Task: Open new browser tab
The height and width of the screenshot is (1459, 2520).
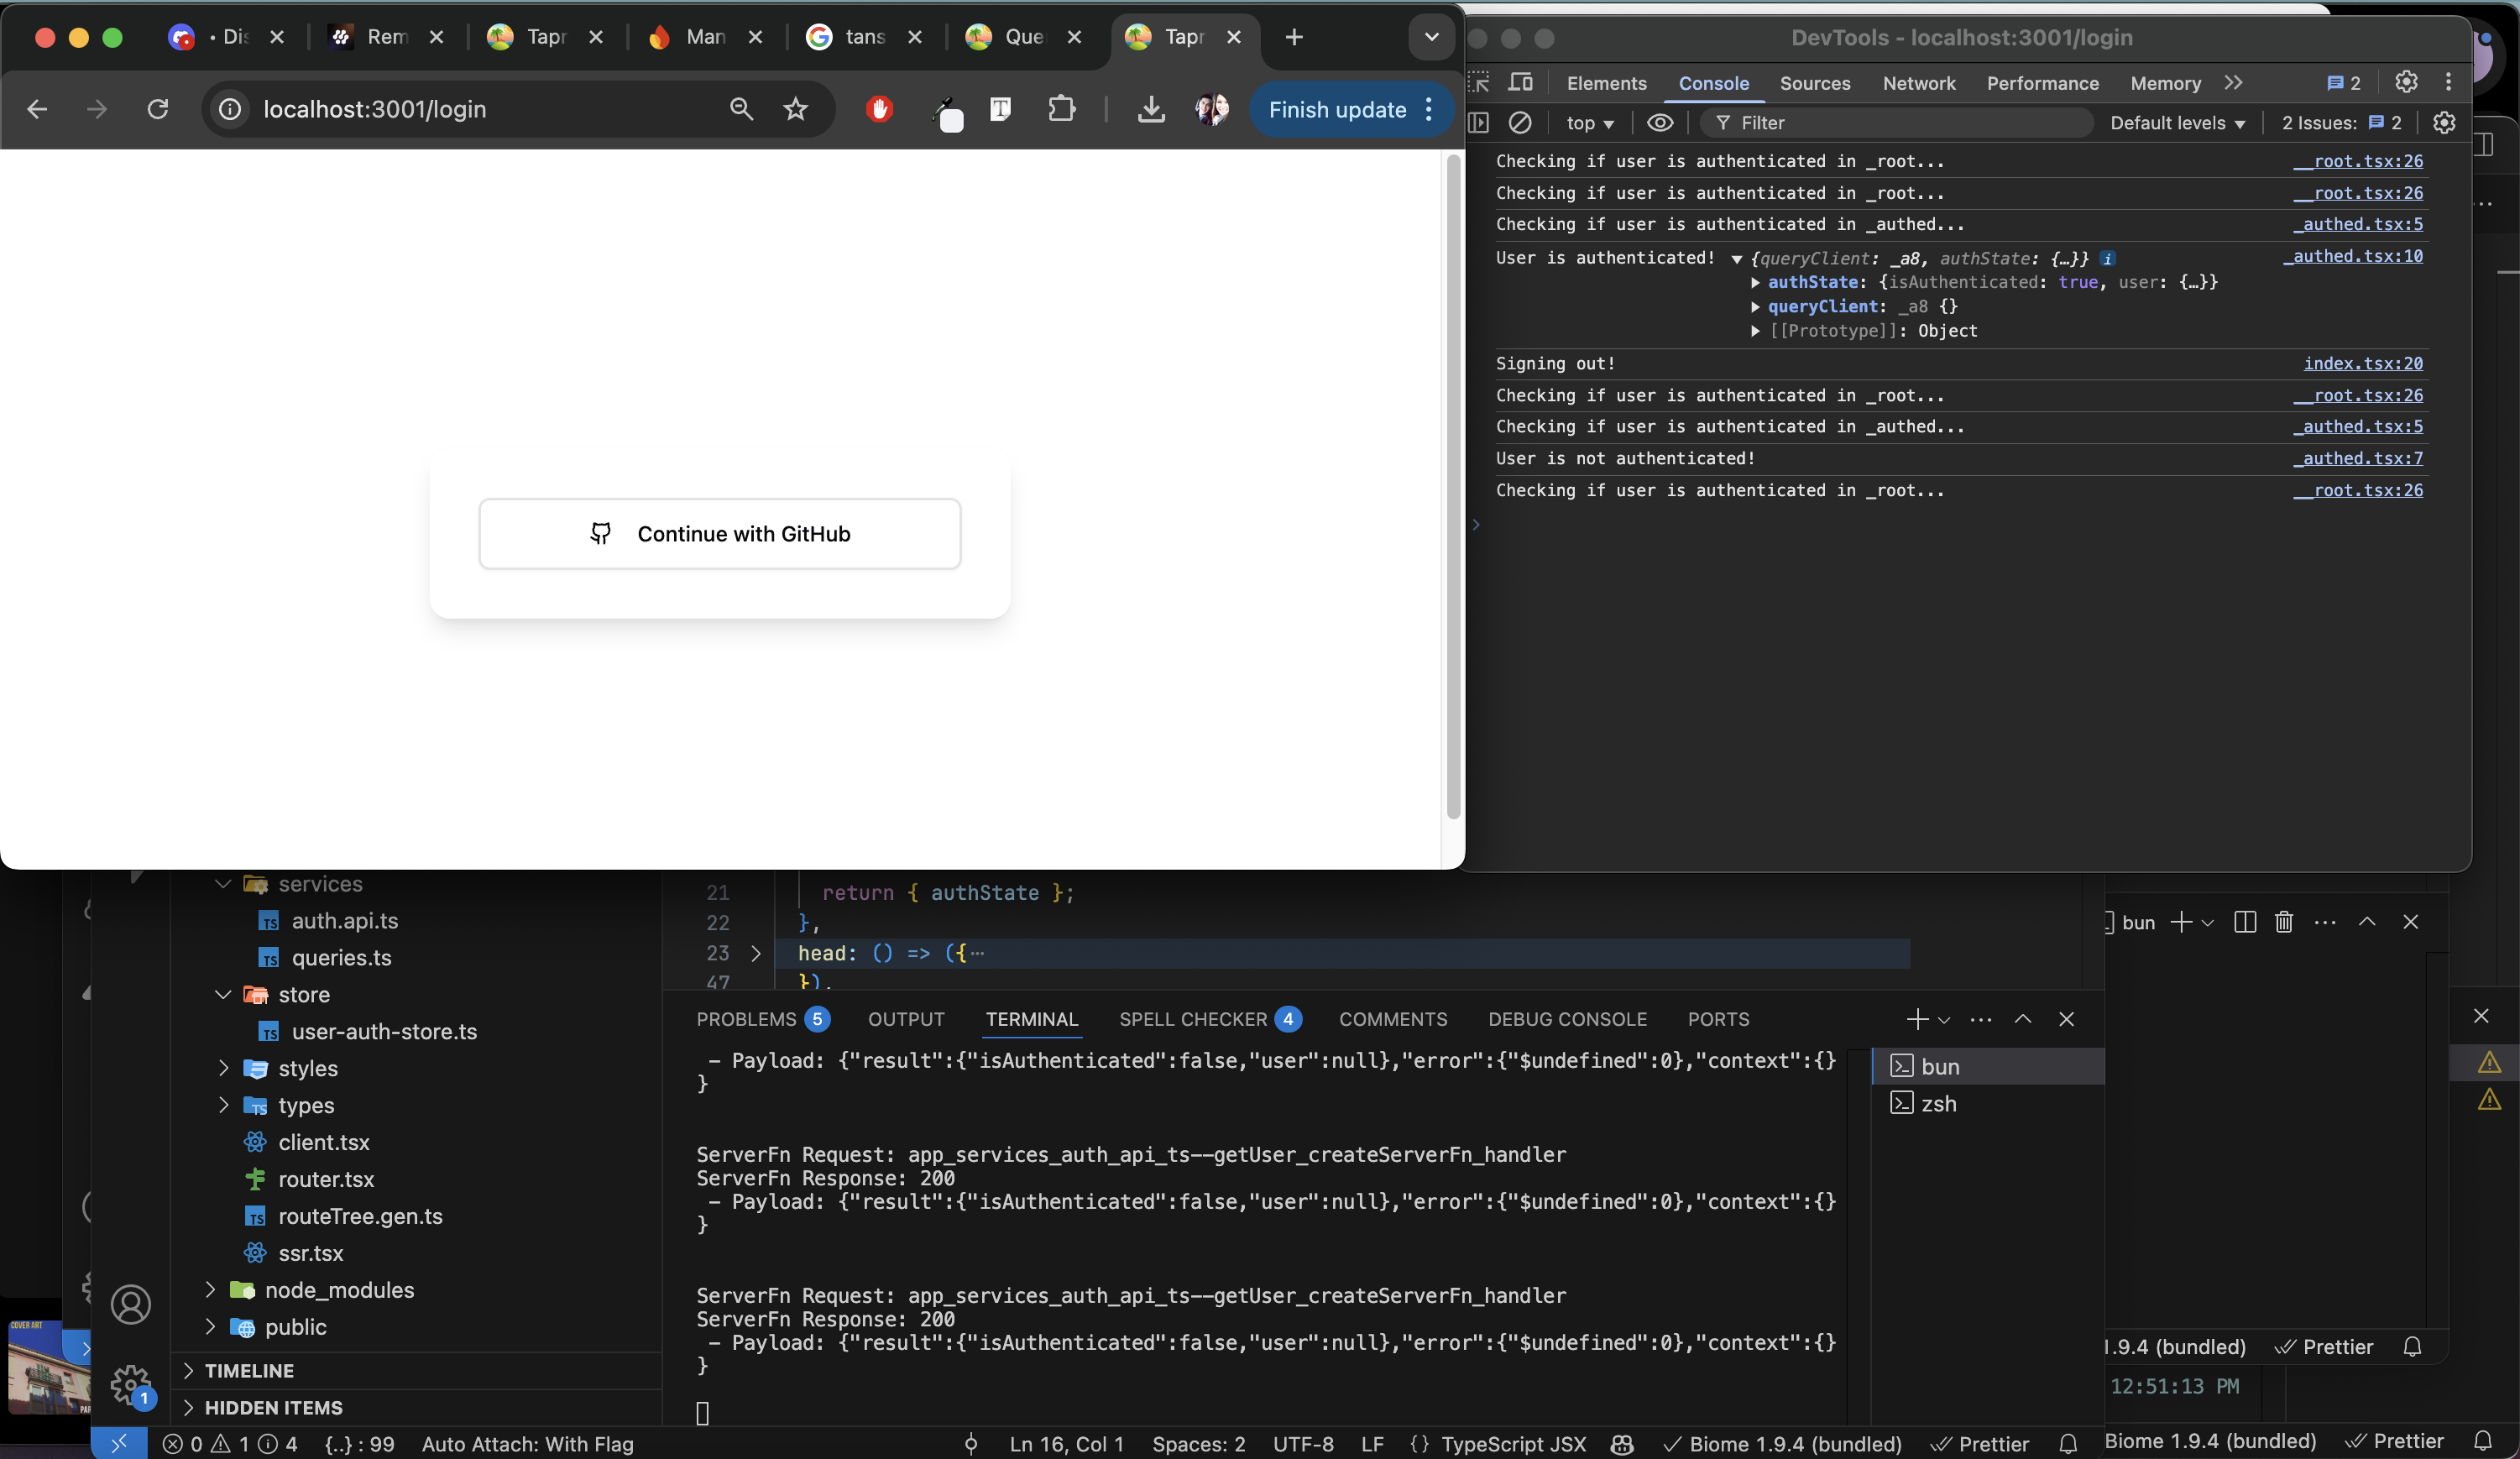Action: (x=1294, y=37)
